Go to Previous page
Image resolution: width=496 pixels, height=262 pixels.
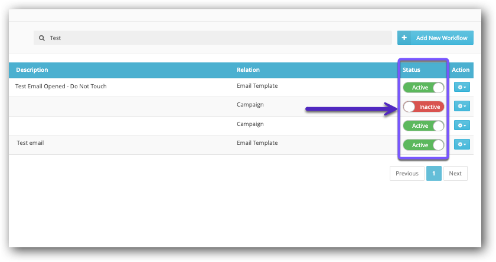click(x=407, y=174)
